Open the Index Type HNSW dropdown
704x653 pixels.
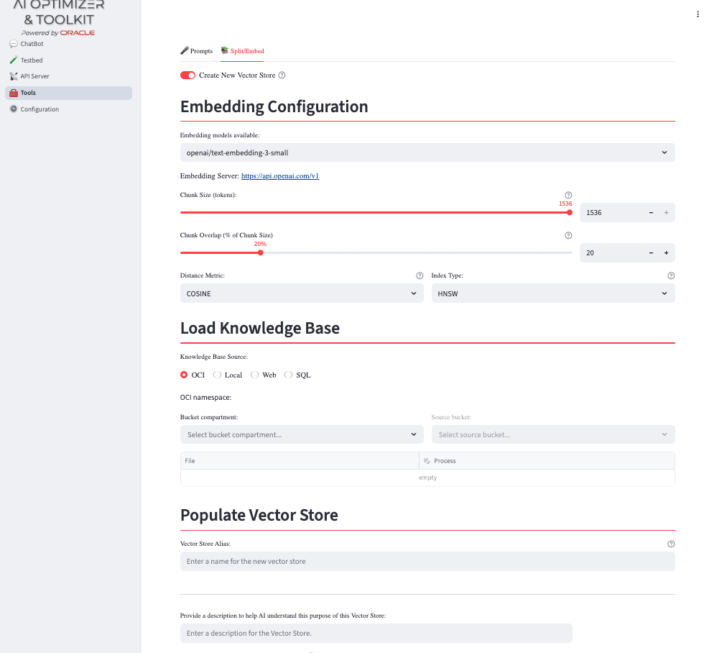[x=552, y=293]
